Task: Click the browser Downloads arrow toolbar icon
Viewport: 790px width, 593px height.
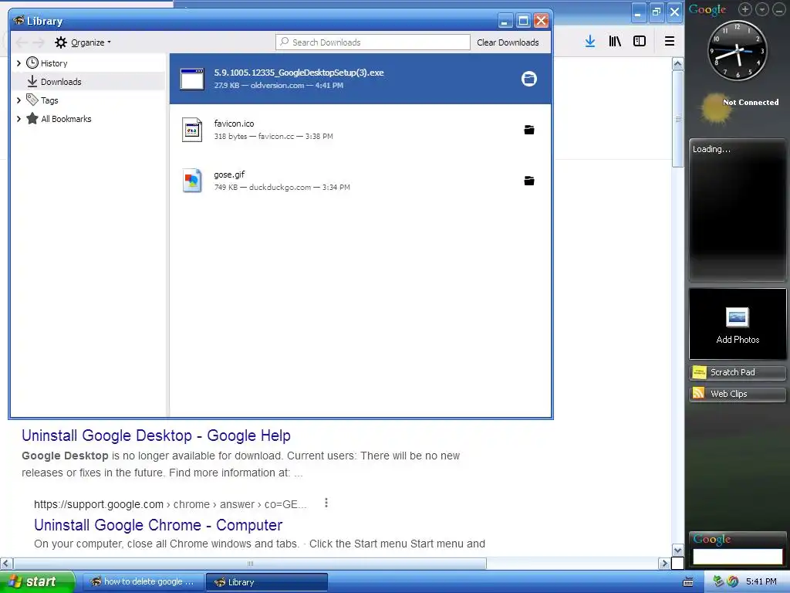Action: (590, 42)
